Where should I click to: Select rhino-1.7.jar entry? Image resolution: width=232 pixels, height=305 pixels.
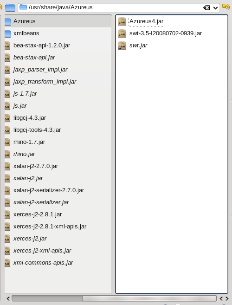click(x=58, y=142)
